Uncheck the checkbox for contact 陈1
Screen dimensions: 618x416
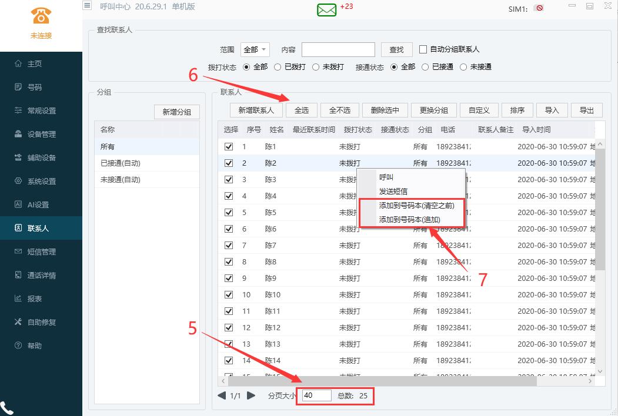(229, 146)
